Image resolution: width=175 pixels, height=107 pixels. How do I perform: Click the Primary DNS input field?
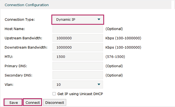point(78,66)
